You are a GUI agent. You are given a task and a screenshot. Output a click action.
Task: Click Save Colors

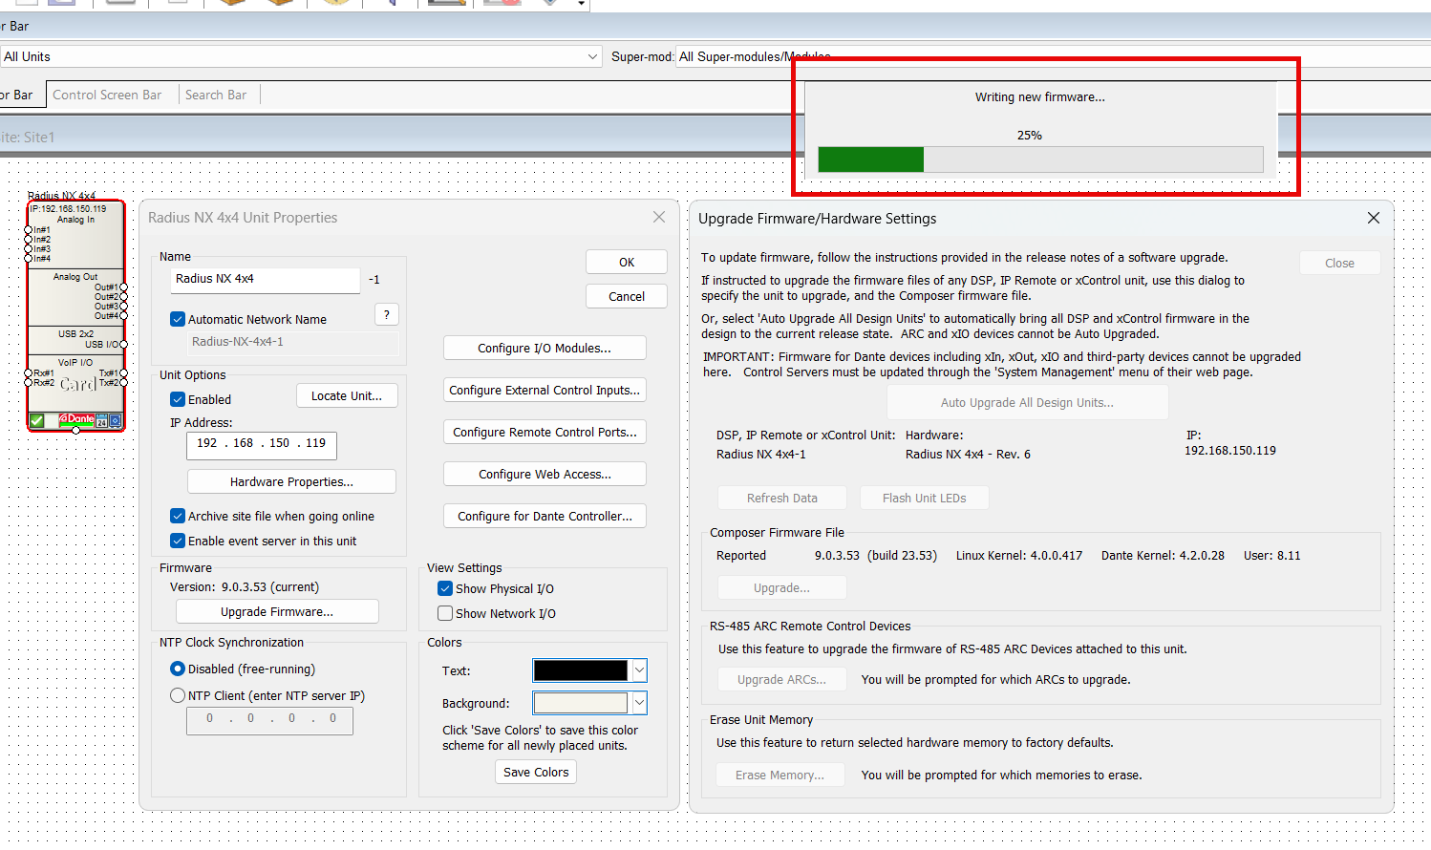click(536, 772)
